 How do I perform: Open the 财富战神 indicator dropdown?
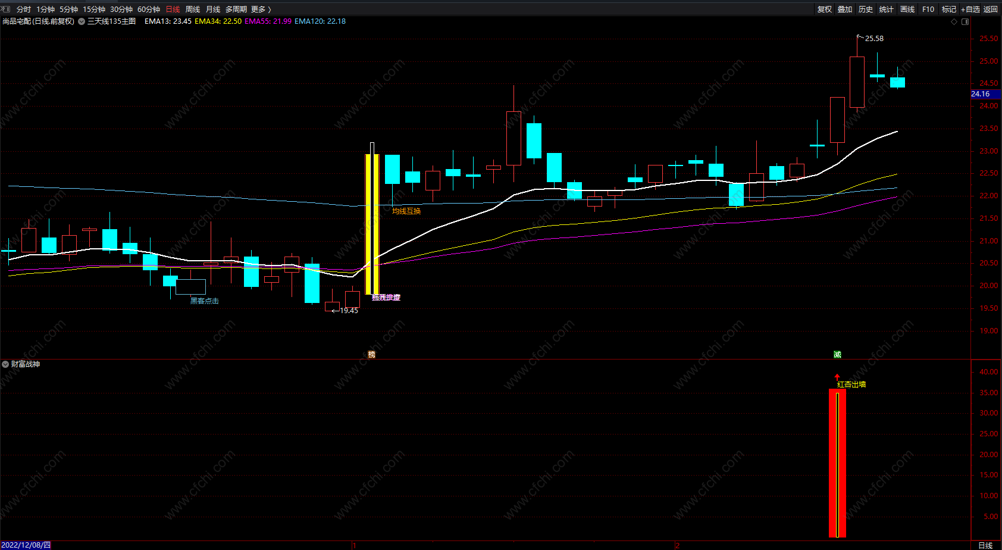(5, 364)
